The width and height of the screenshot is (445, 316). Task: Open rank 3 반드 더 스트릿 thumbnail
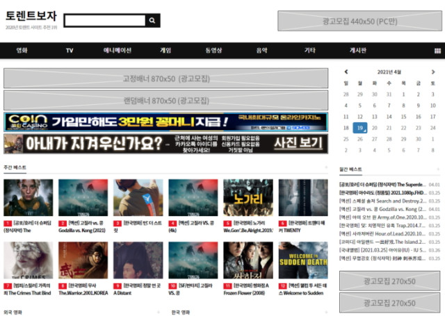click(138, 197)
